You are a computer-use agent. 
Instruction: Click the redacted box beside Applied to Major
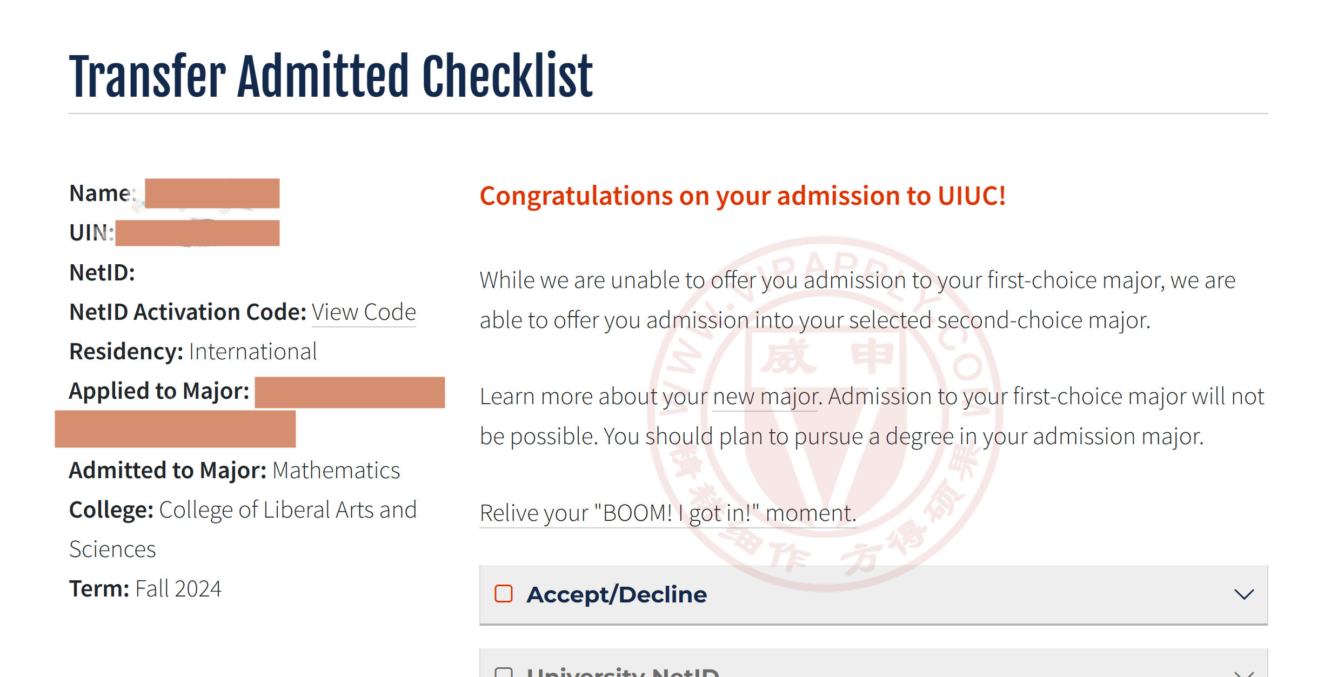(x=350, y=392)
